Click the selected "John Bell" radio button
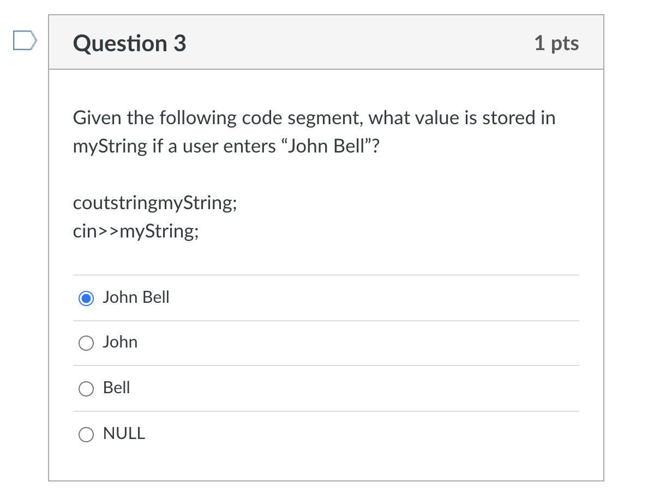 (86, 298)
